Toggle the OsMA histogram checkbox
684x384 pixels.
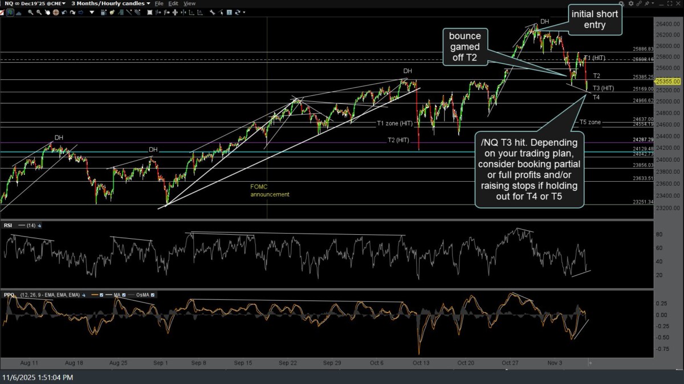click(x=153, y=295)
